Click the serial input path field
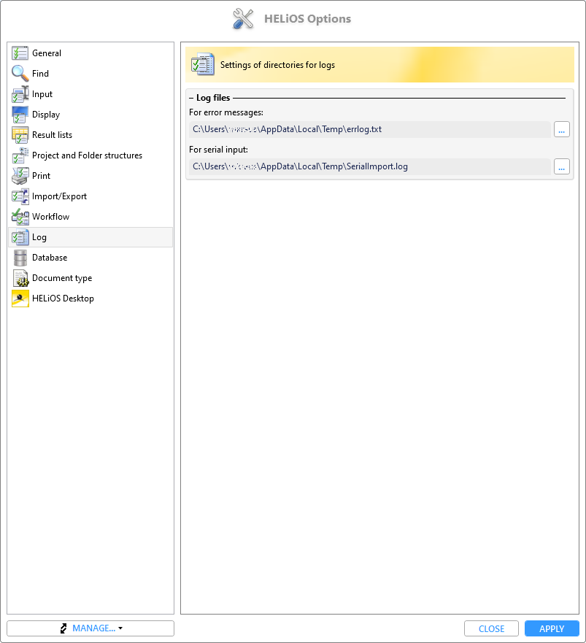The height and width of the screenshot is (643, 586). point(370,167)
